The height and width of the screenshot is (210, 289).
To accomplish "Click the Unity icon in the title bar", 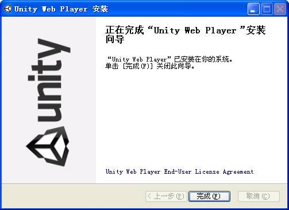I will [x=7, y=9].
